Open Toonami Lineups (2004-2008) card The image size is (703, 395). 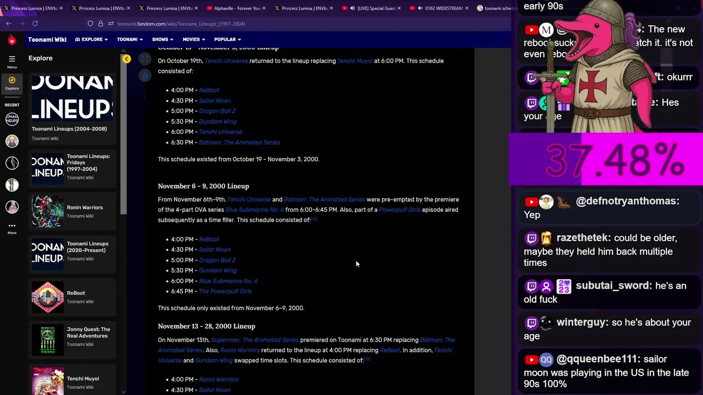72,108
